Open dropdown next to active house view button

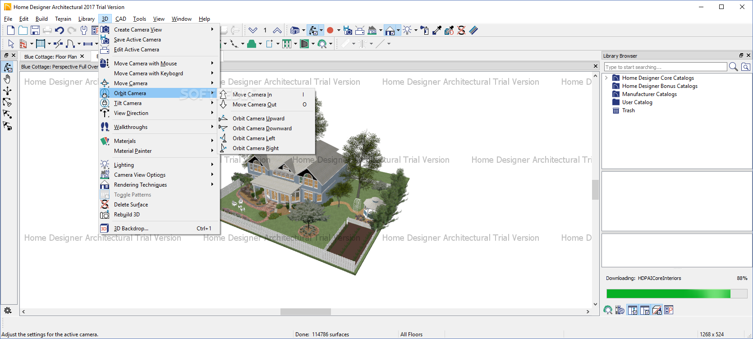398,30
